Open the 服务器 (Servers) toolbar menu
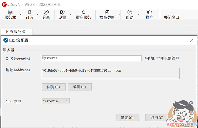The width and height of the screenshot is (198, 128). 10,15
